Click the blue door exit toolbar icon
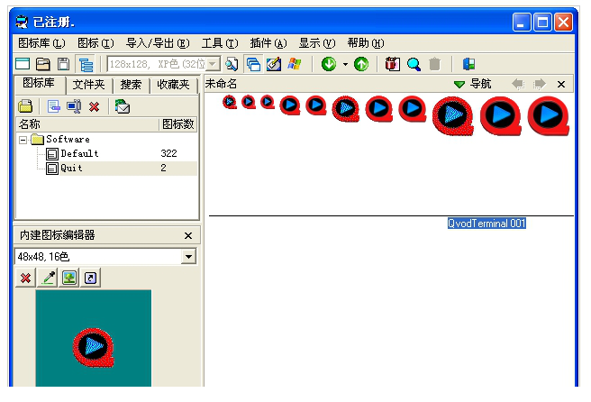591x402 pixels. 468,64
